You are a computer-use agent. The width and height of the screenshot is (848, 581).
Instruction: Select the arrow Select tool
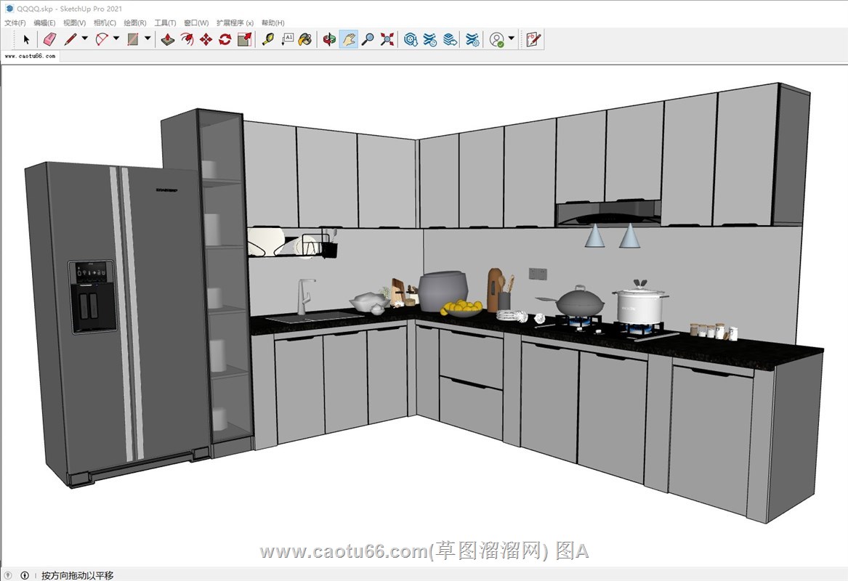27,39
